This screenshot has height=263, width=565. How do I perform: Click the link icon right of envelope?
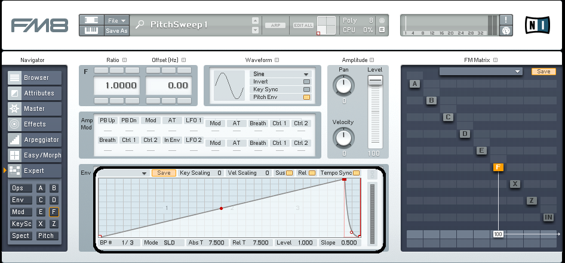point(373,175)
